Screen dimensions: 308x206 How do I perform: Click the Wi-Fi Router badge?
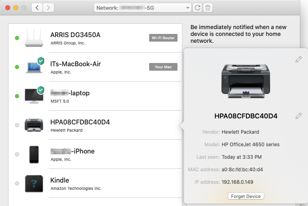163,38
